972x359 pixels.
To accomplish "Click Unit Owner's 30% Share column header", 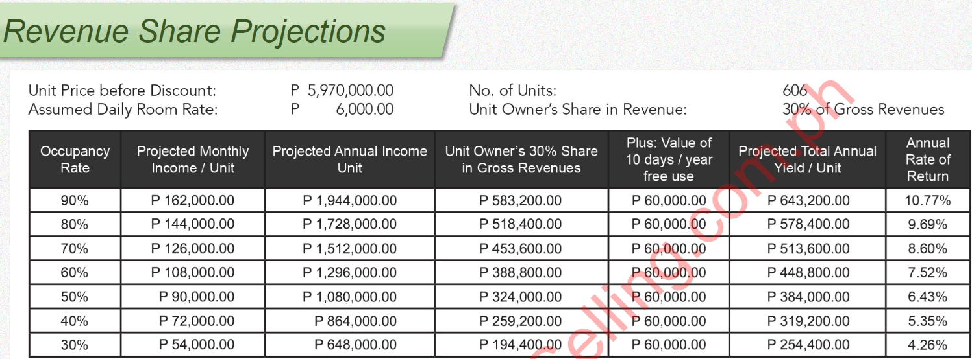I will 521,159.
